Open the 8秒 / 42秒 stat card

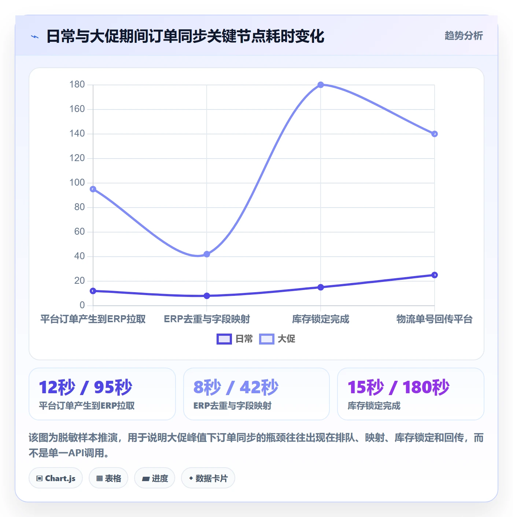[x=256, y=394]
